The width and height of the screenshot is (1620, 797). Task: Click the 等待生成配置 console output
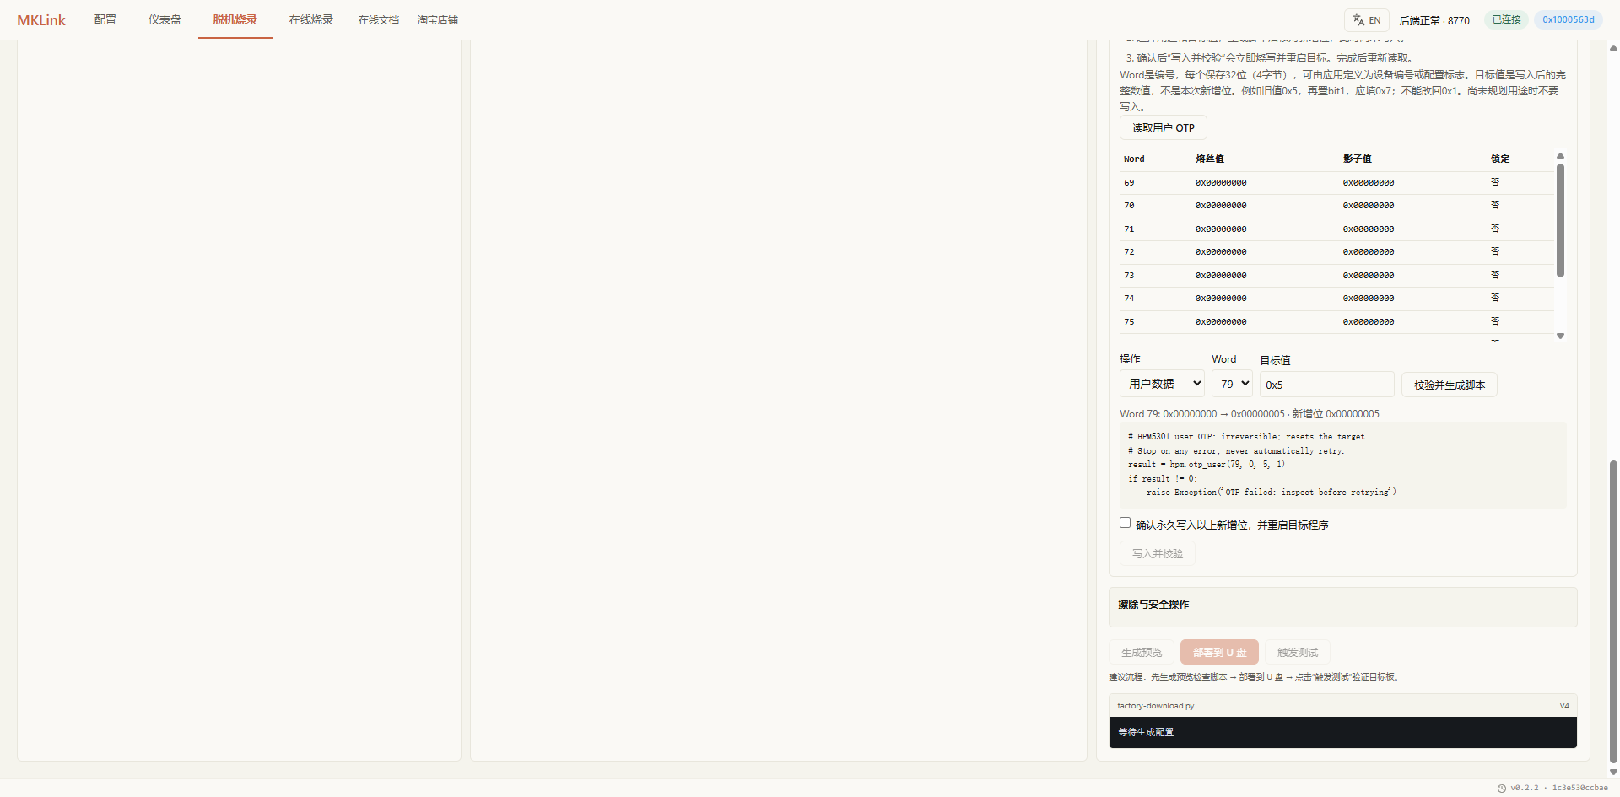coord(1342,732)
